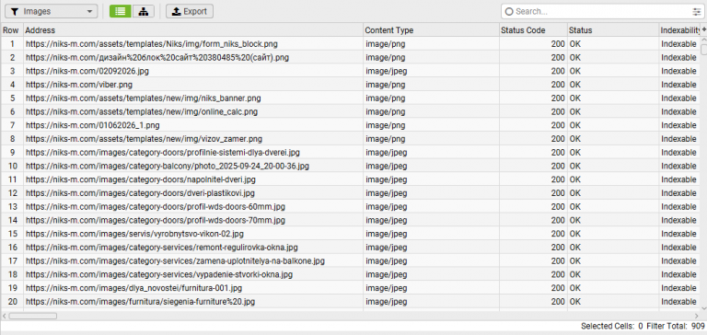Viewport: 707px width, 335px height.
Task: Click Filter Total 909 status text
Action: pyautogui.click(x=676, y=326)
